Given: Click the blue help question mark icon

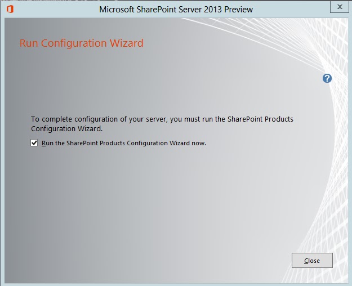Looking at the screenshot, I should [x=327, y=78].
